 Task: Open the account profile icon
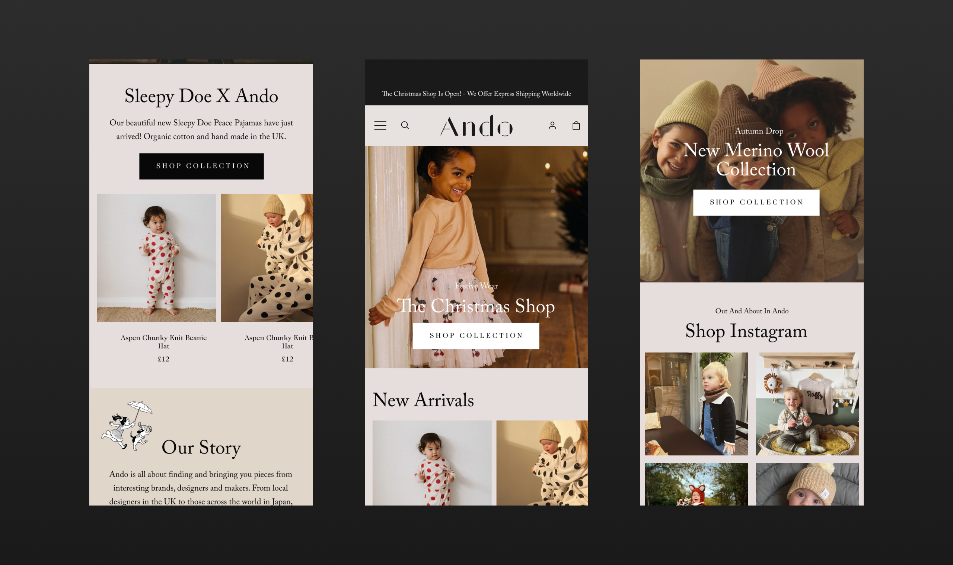pos(552,125)
